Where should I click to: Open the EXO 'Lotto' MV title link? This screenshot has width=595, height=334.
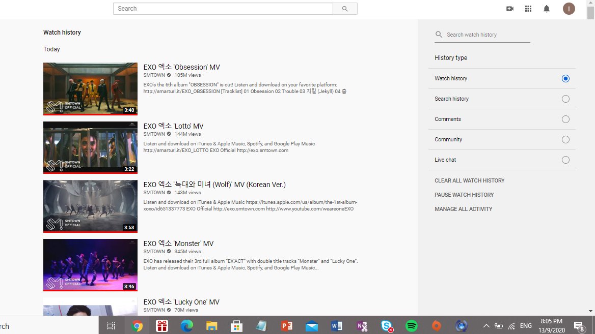173,126
